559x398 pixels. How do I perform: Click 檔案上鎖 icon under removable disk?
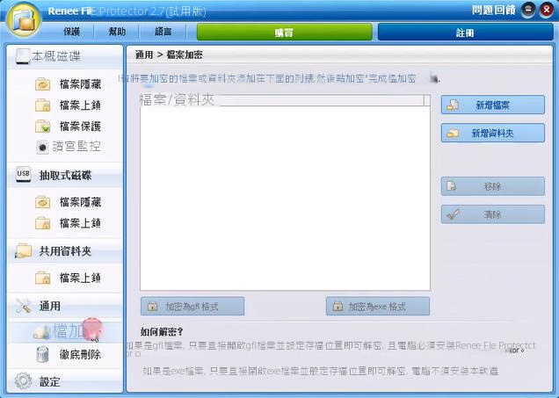point(43,223)
